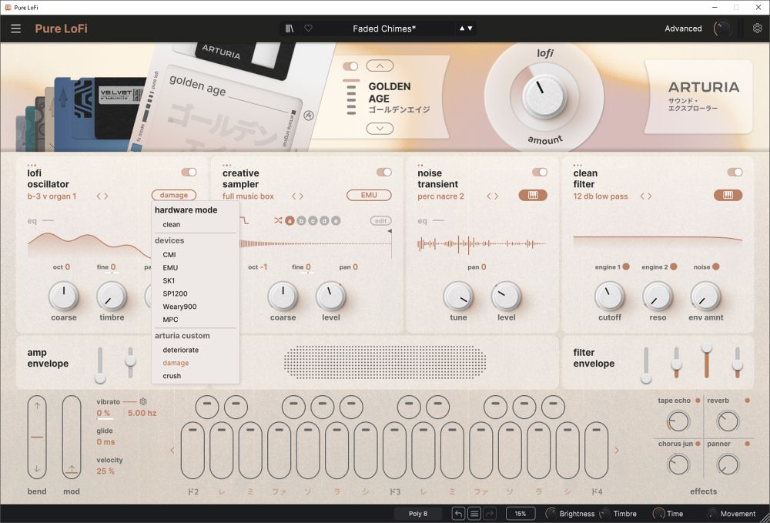Select next noise transient preset arrow
770x523 pixels.
pos(496,196)
